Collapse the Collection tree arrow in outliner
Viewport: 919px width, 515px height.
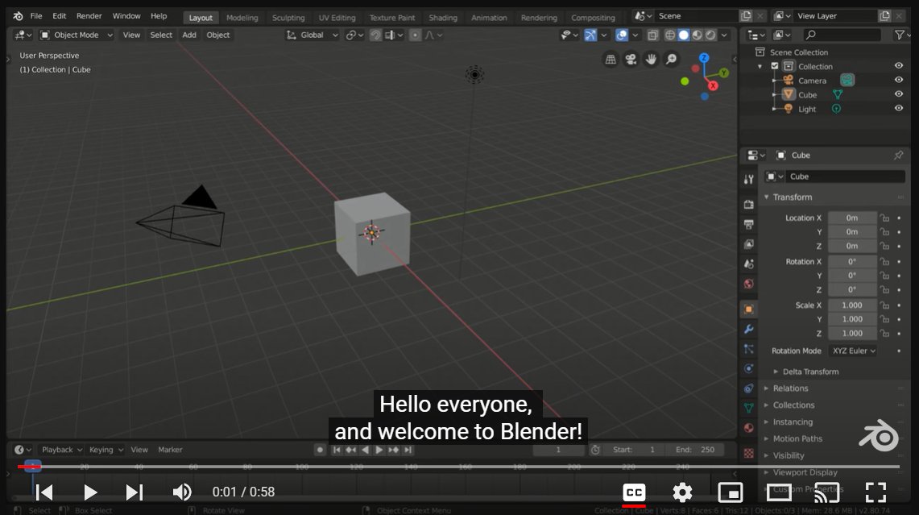[x=760, y=66]
